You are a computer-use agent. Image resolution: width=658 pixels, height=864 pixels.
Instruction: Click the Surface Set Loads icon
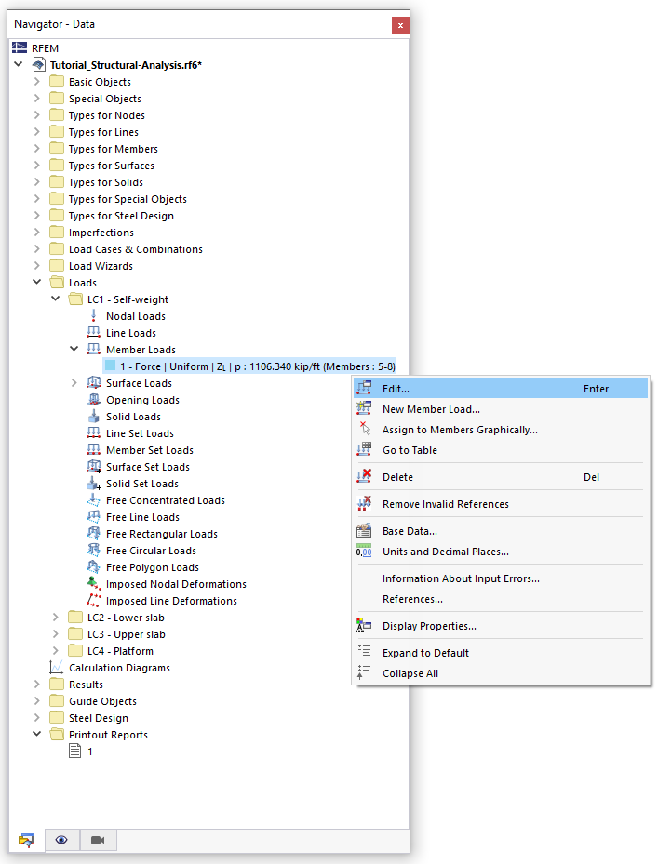tap(94, 467)
